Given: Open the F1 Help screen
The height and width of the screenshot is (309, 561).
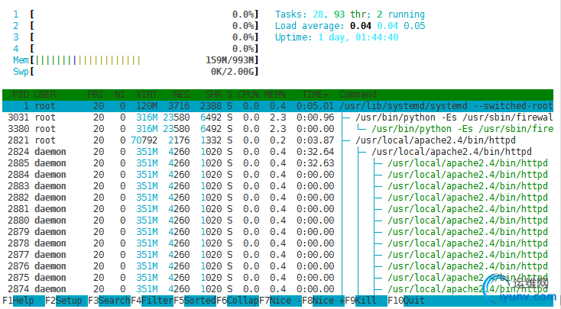Looking at the screenshot, I should pos(24,301).
